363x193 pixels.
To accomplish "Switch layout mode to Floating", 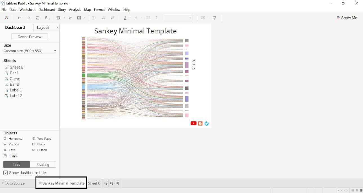I will [43, 164].
